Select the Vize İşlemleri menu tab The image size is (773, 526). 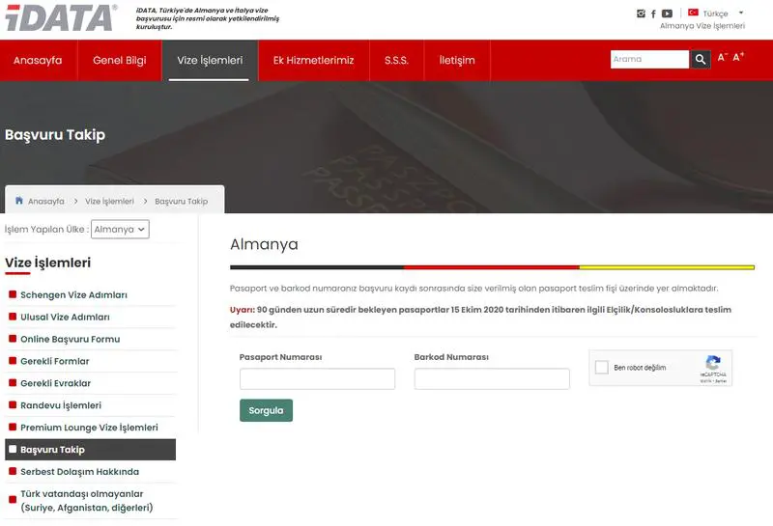coord(210,60)
